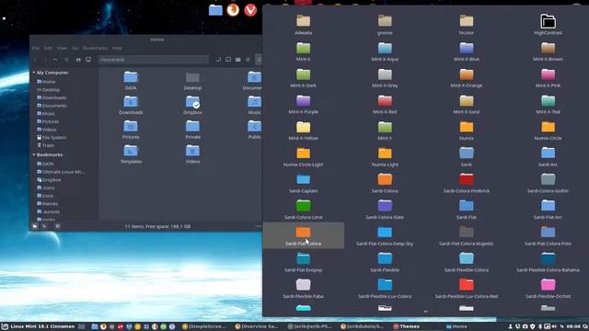Choose Sardi-Flat-Colora-Deep-Sky icon theme

pyautogui.click(x=385, y=235)
